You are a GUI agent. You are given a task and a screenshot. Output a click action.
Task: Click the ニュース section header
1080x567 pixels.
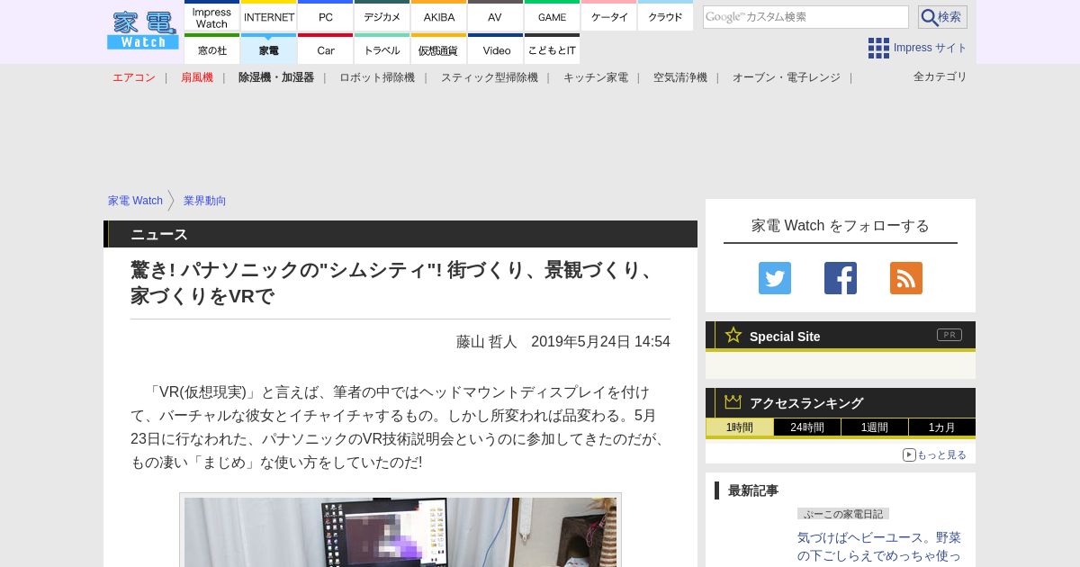tap(400, 234)
